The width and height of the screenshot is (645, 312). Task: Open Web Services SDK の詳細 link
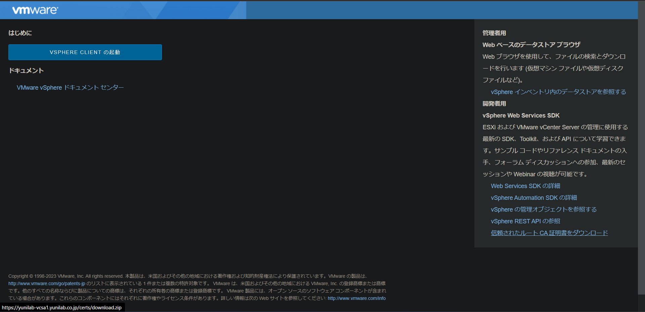(x=525, y=186)
